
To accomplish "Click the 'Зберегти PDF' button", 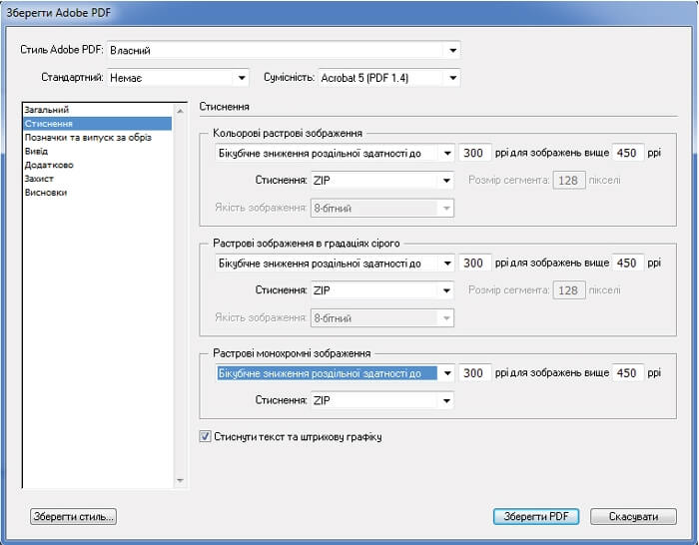I will pos(536,516).
